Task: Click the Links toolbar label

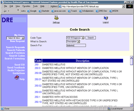Action: tap(23, 11)
